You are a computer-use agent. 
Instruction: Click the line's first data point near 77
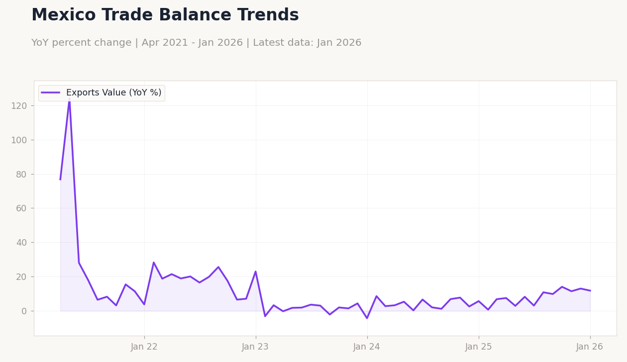click(x=60, y=180)
